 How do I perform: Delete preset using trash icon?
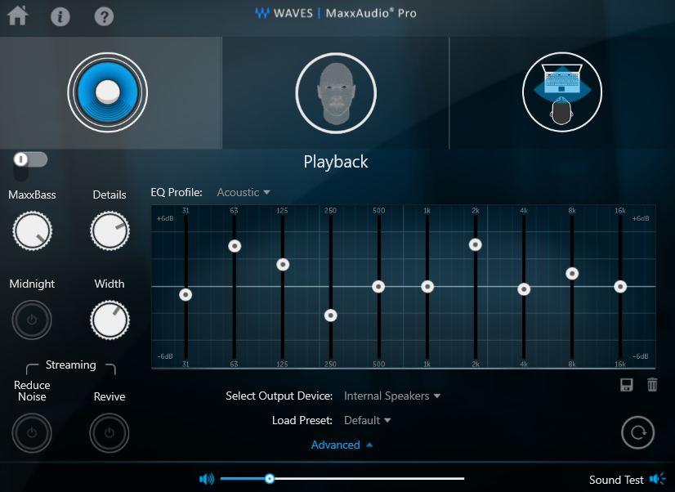click(652, 384)
